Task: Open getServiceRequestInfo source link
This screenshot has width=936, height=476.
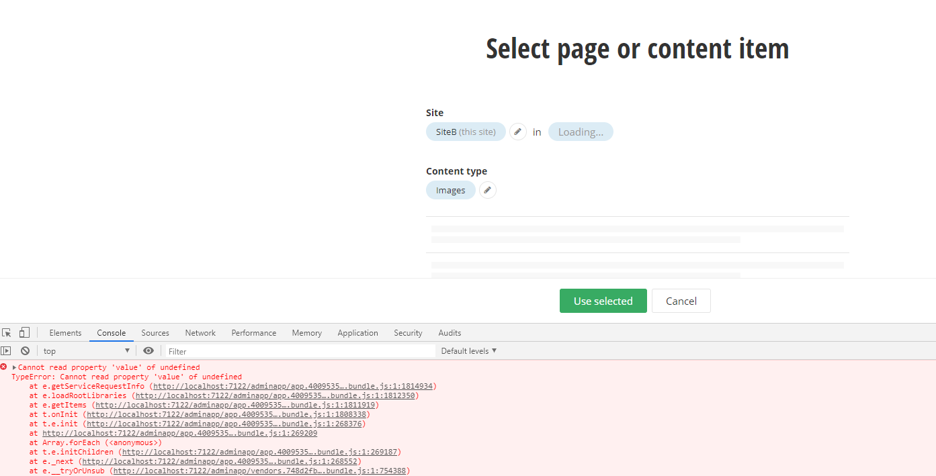Action: click(294, 387)
